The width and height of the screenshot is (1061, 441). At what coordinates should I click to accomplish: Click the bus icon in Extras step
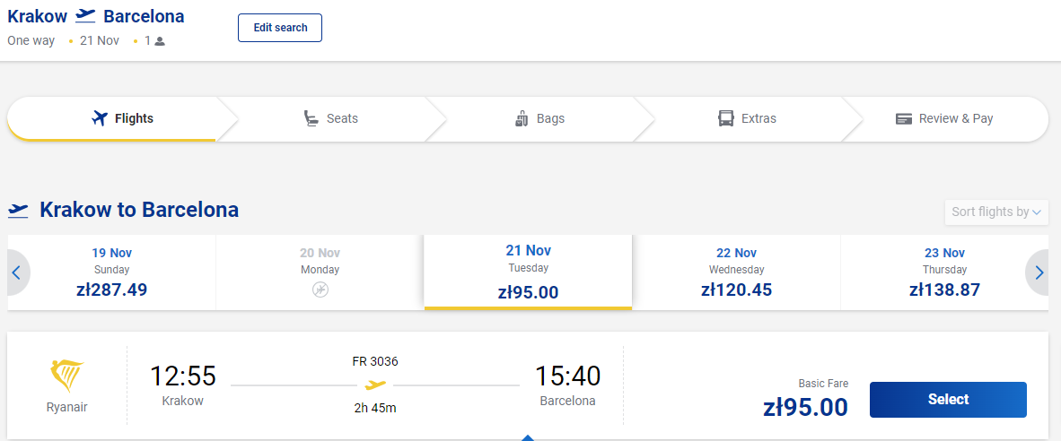[726, 119]
